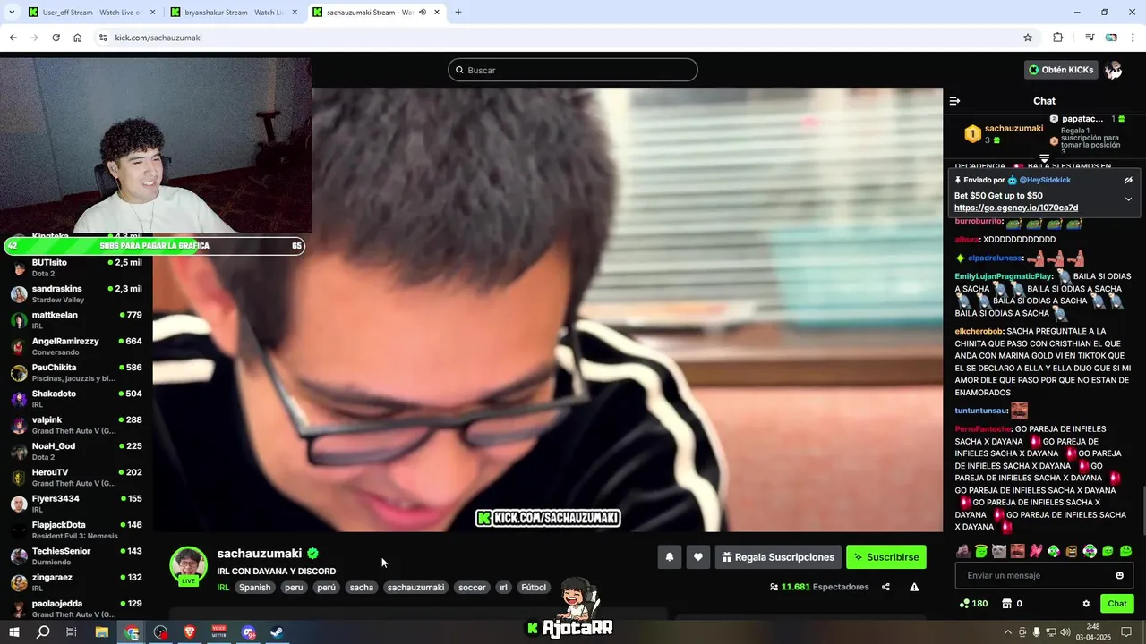
Task: Open chat settings gear
Action: pyautogui.click(x=1086, y=604)
